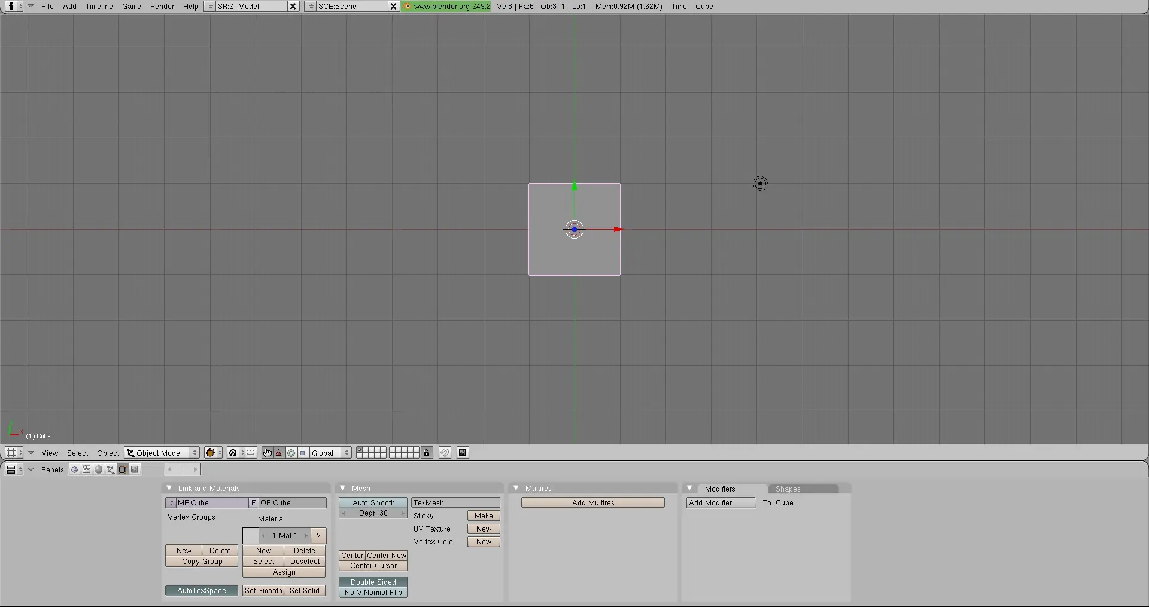This screenshot has height=607, width=1149.
Task: Open the Global orientation dropdown
Action: click(x=330, y=453)
